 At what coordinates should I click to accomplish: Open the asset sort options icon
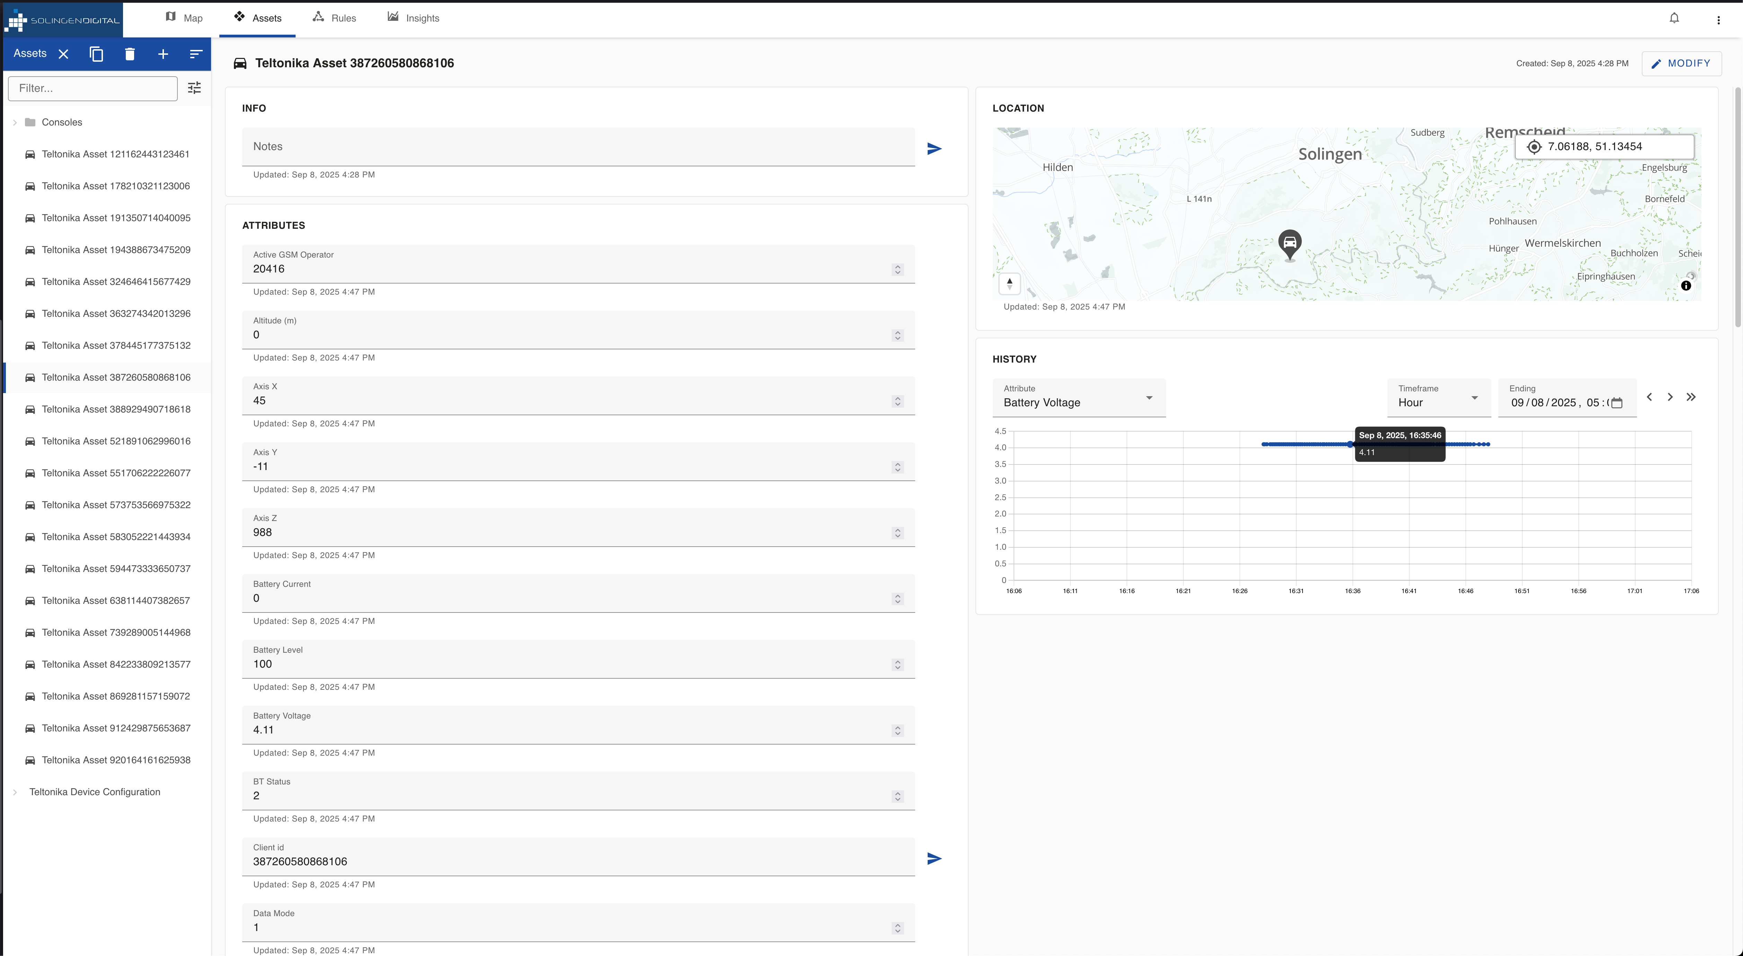click(x=195, y=54)
